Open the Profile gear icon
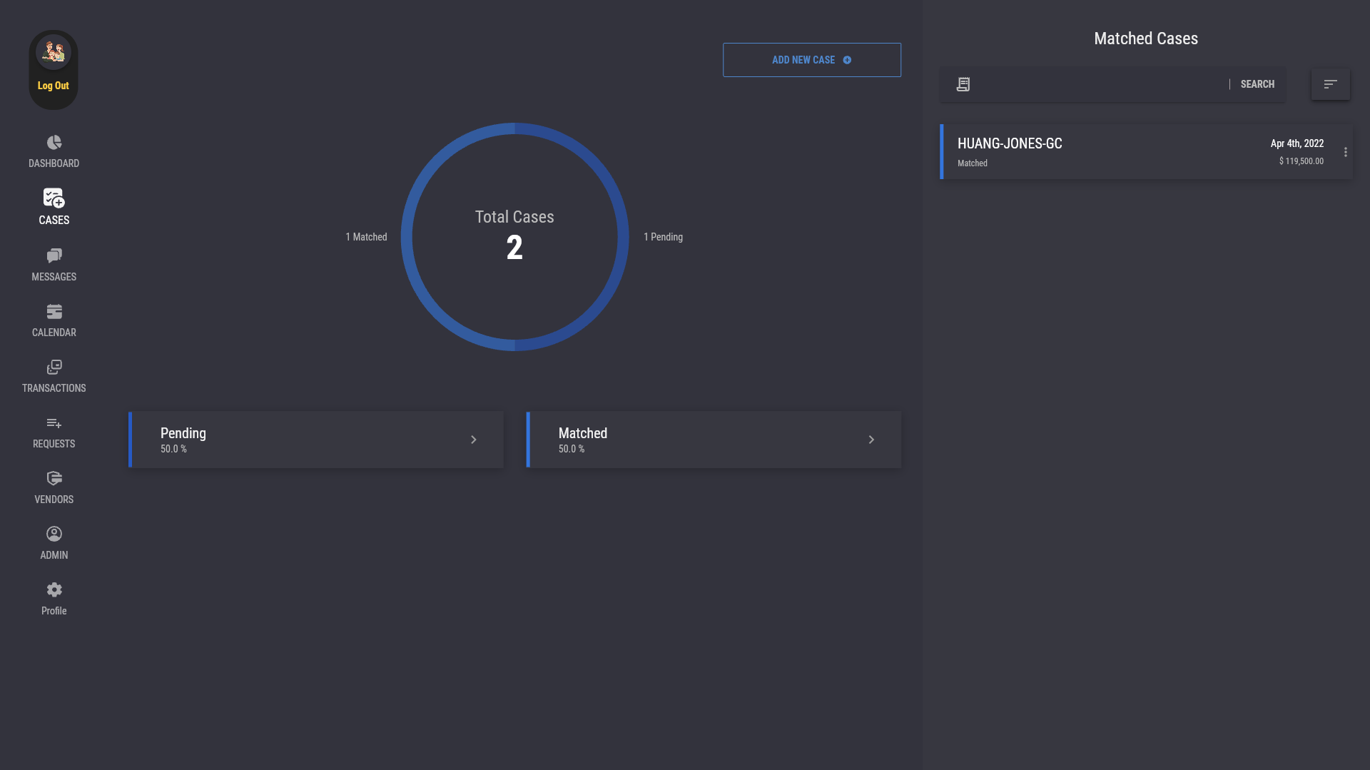1370x770 pixels. (x=54, y=589)
